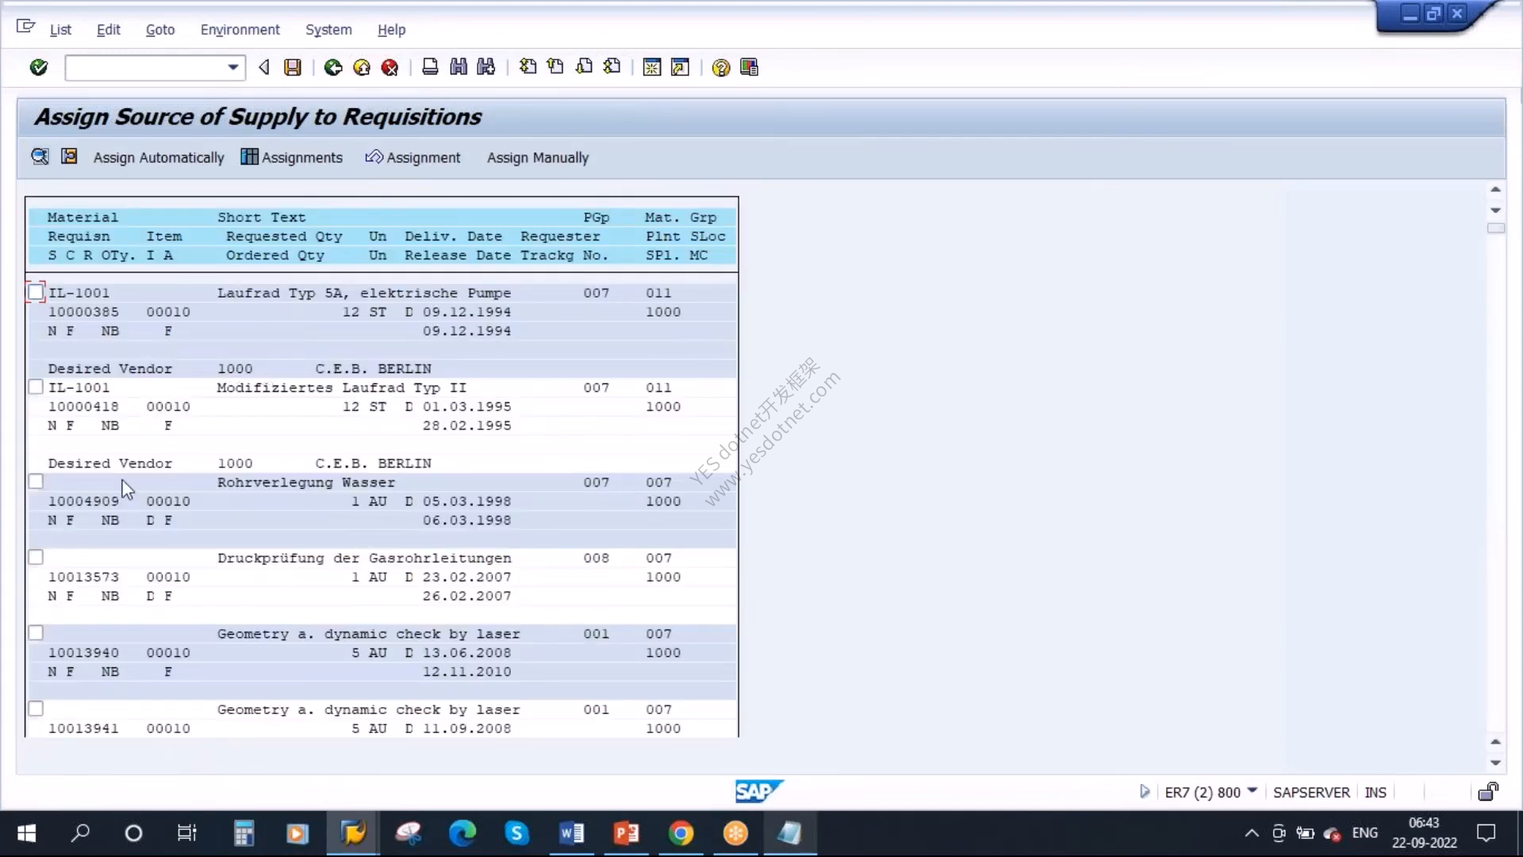Open the Environment menu

240,29
